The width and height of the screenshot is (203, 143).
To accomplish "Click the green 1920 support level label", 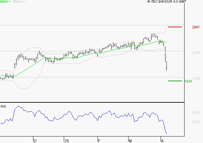I will 188,81.
